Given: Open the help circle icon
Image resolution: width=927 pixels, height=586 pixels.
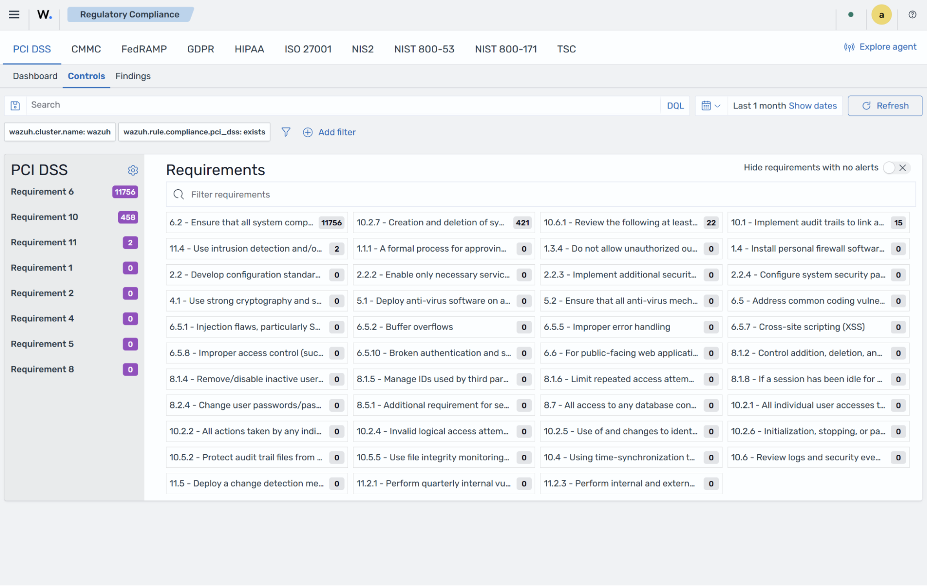Looking at the screenshot, I should point(912,14).
